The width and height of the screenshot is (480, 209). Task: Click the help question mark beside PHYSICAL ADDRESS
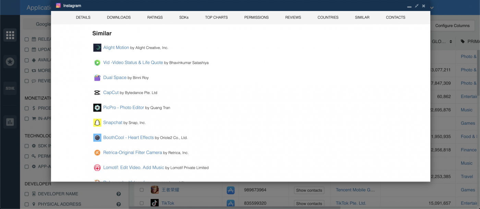tap(119, 204)
